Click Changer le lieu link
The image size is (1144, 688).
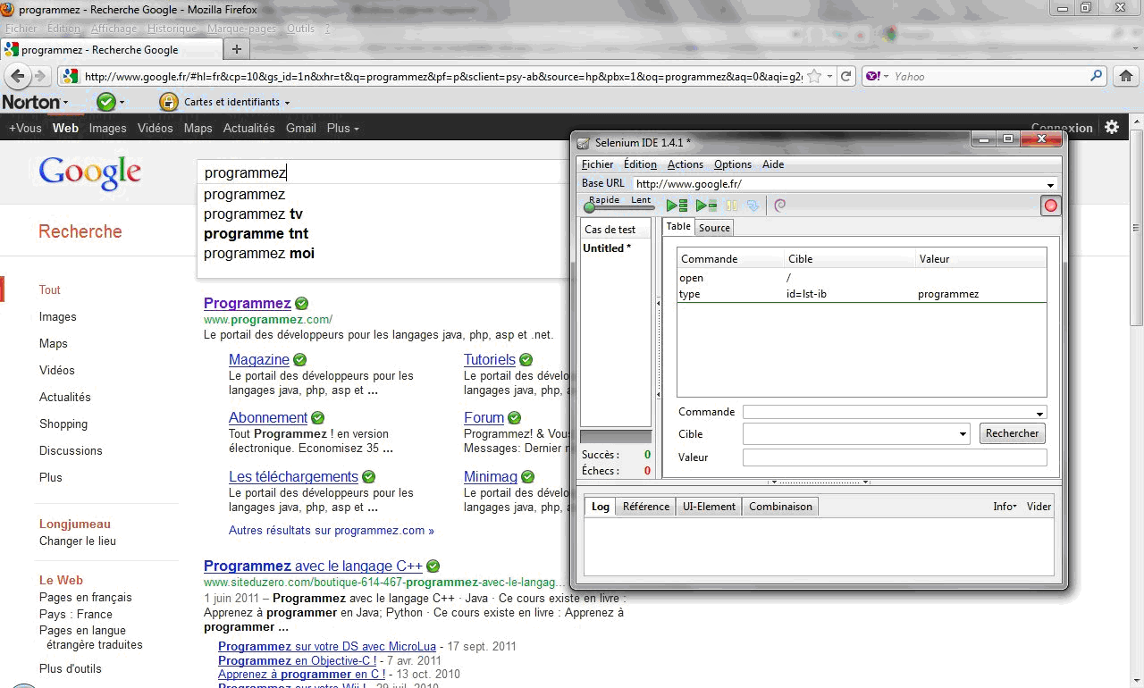pyautogui.click(x=78, y=541)
